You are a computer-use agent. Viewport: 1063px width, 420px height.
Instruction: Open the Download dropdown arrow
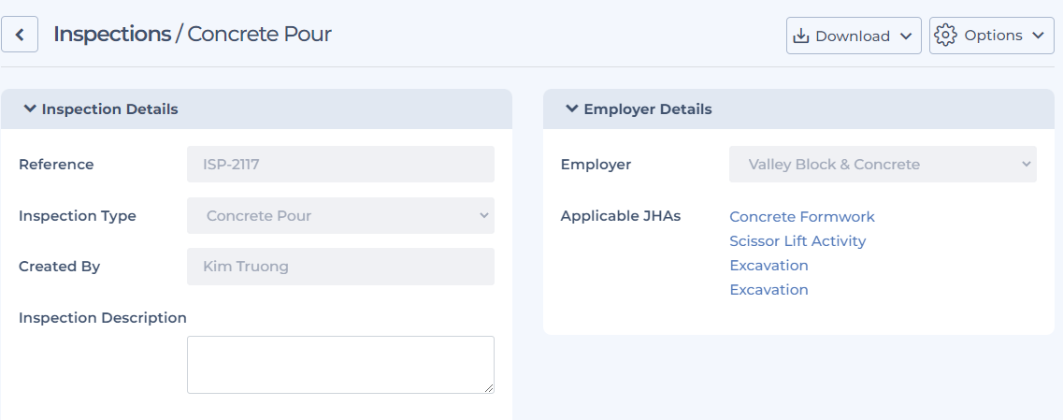tap(905, 36)
